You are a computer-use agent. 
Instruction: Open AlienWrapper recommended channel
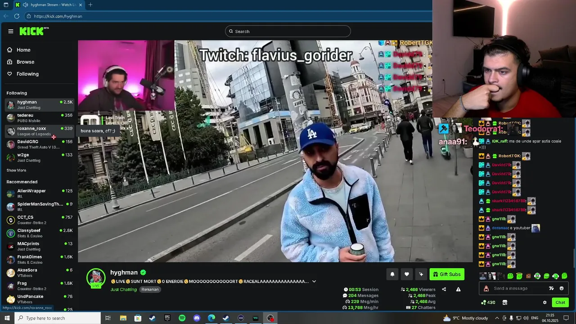pos(40,193)
